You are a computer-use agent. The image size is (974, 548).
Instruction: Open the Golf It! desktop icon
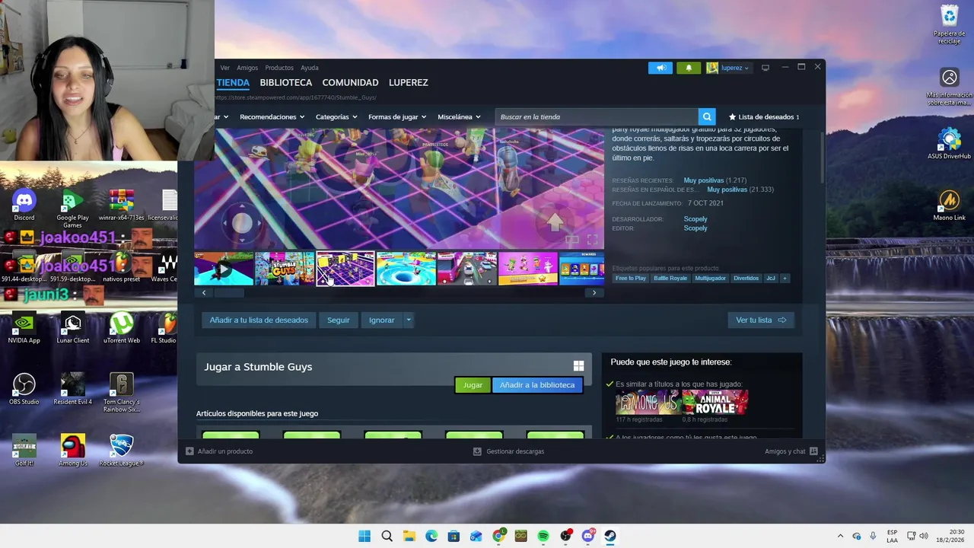click(x=24, y=451)
